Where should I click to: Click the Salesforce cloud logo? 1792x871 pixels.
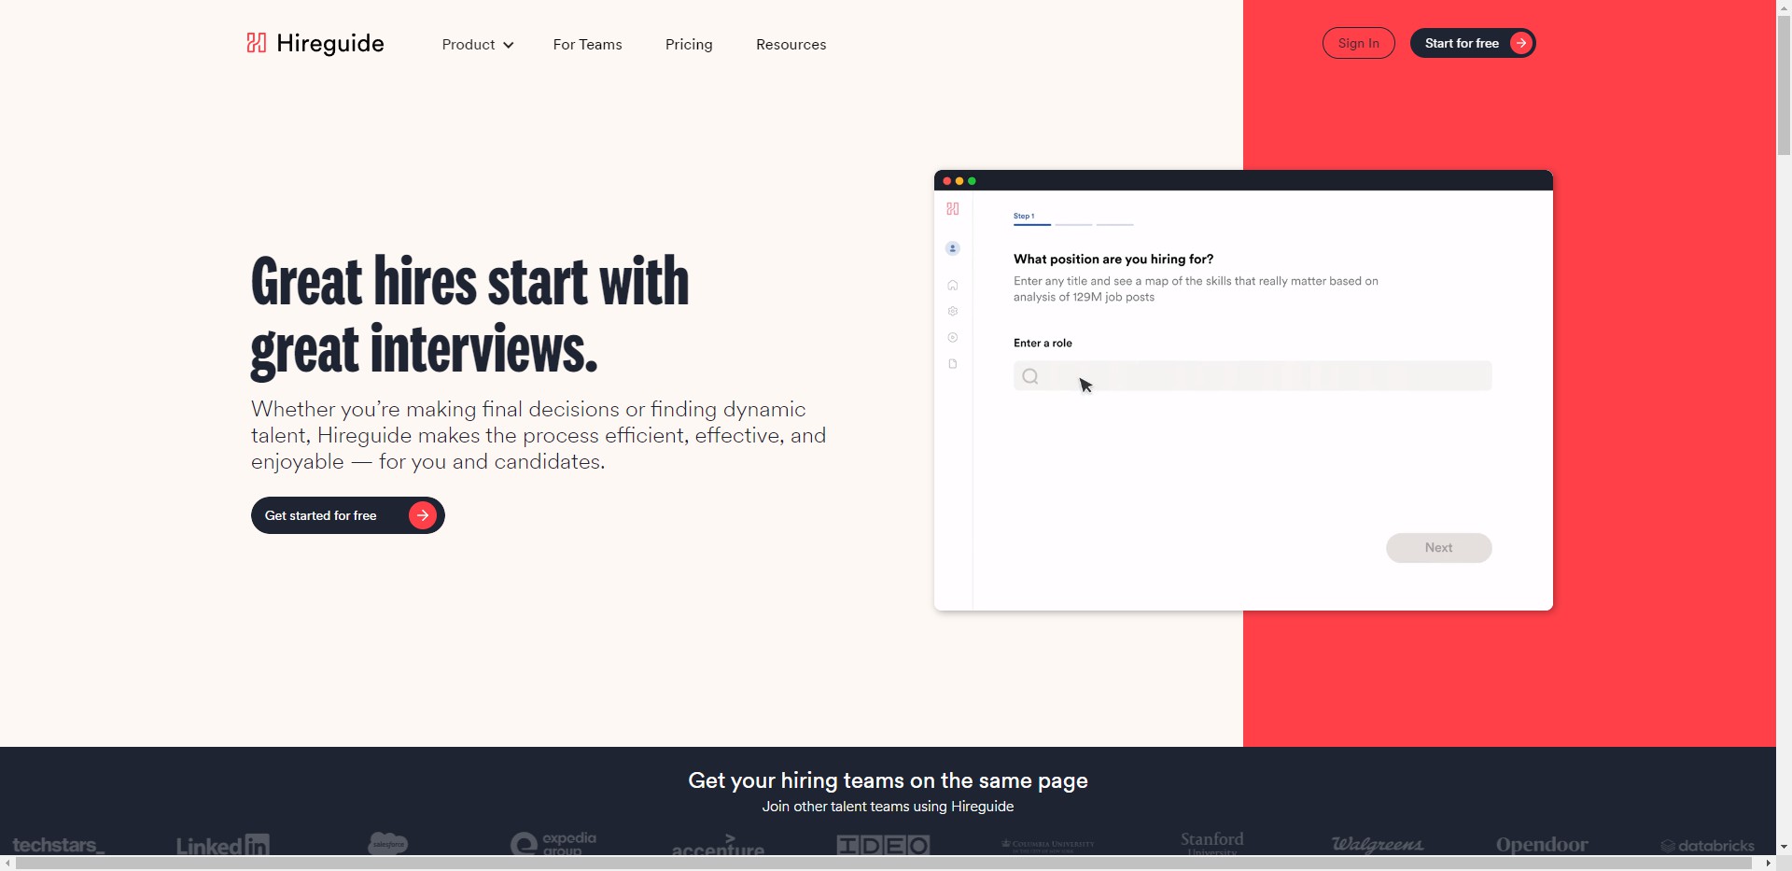click(x=387, y=843)
